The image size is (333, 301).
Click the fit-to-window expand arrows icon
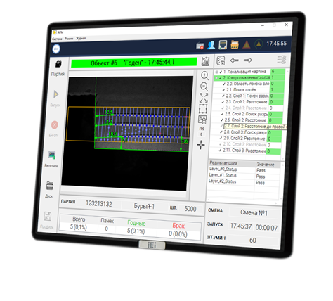204,98
